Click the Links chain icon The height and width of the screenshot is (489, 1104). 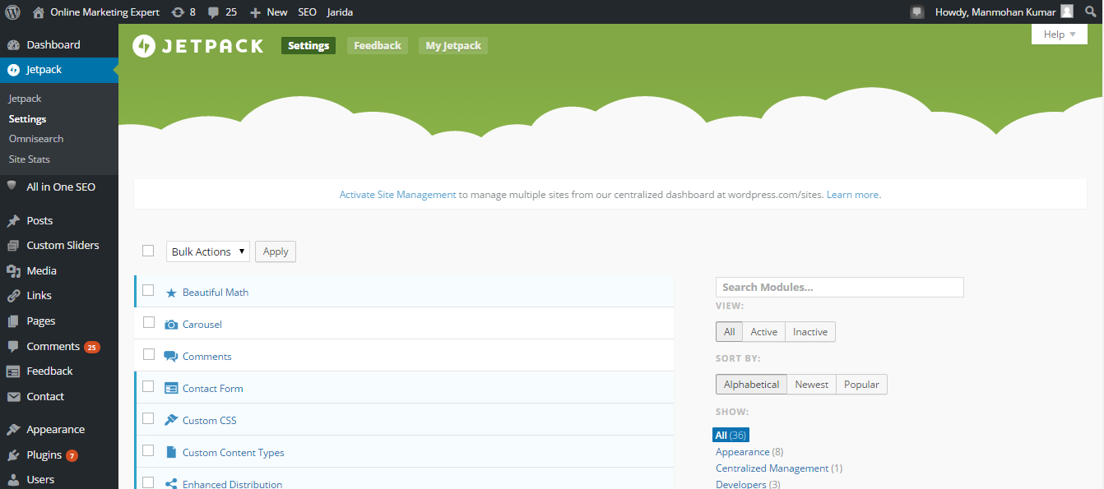[13, 295]
